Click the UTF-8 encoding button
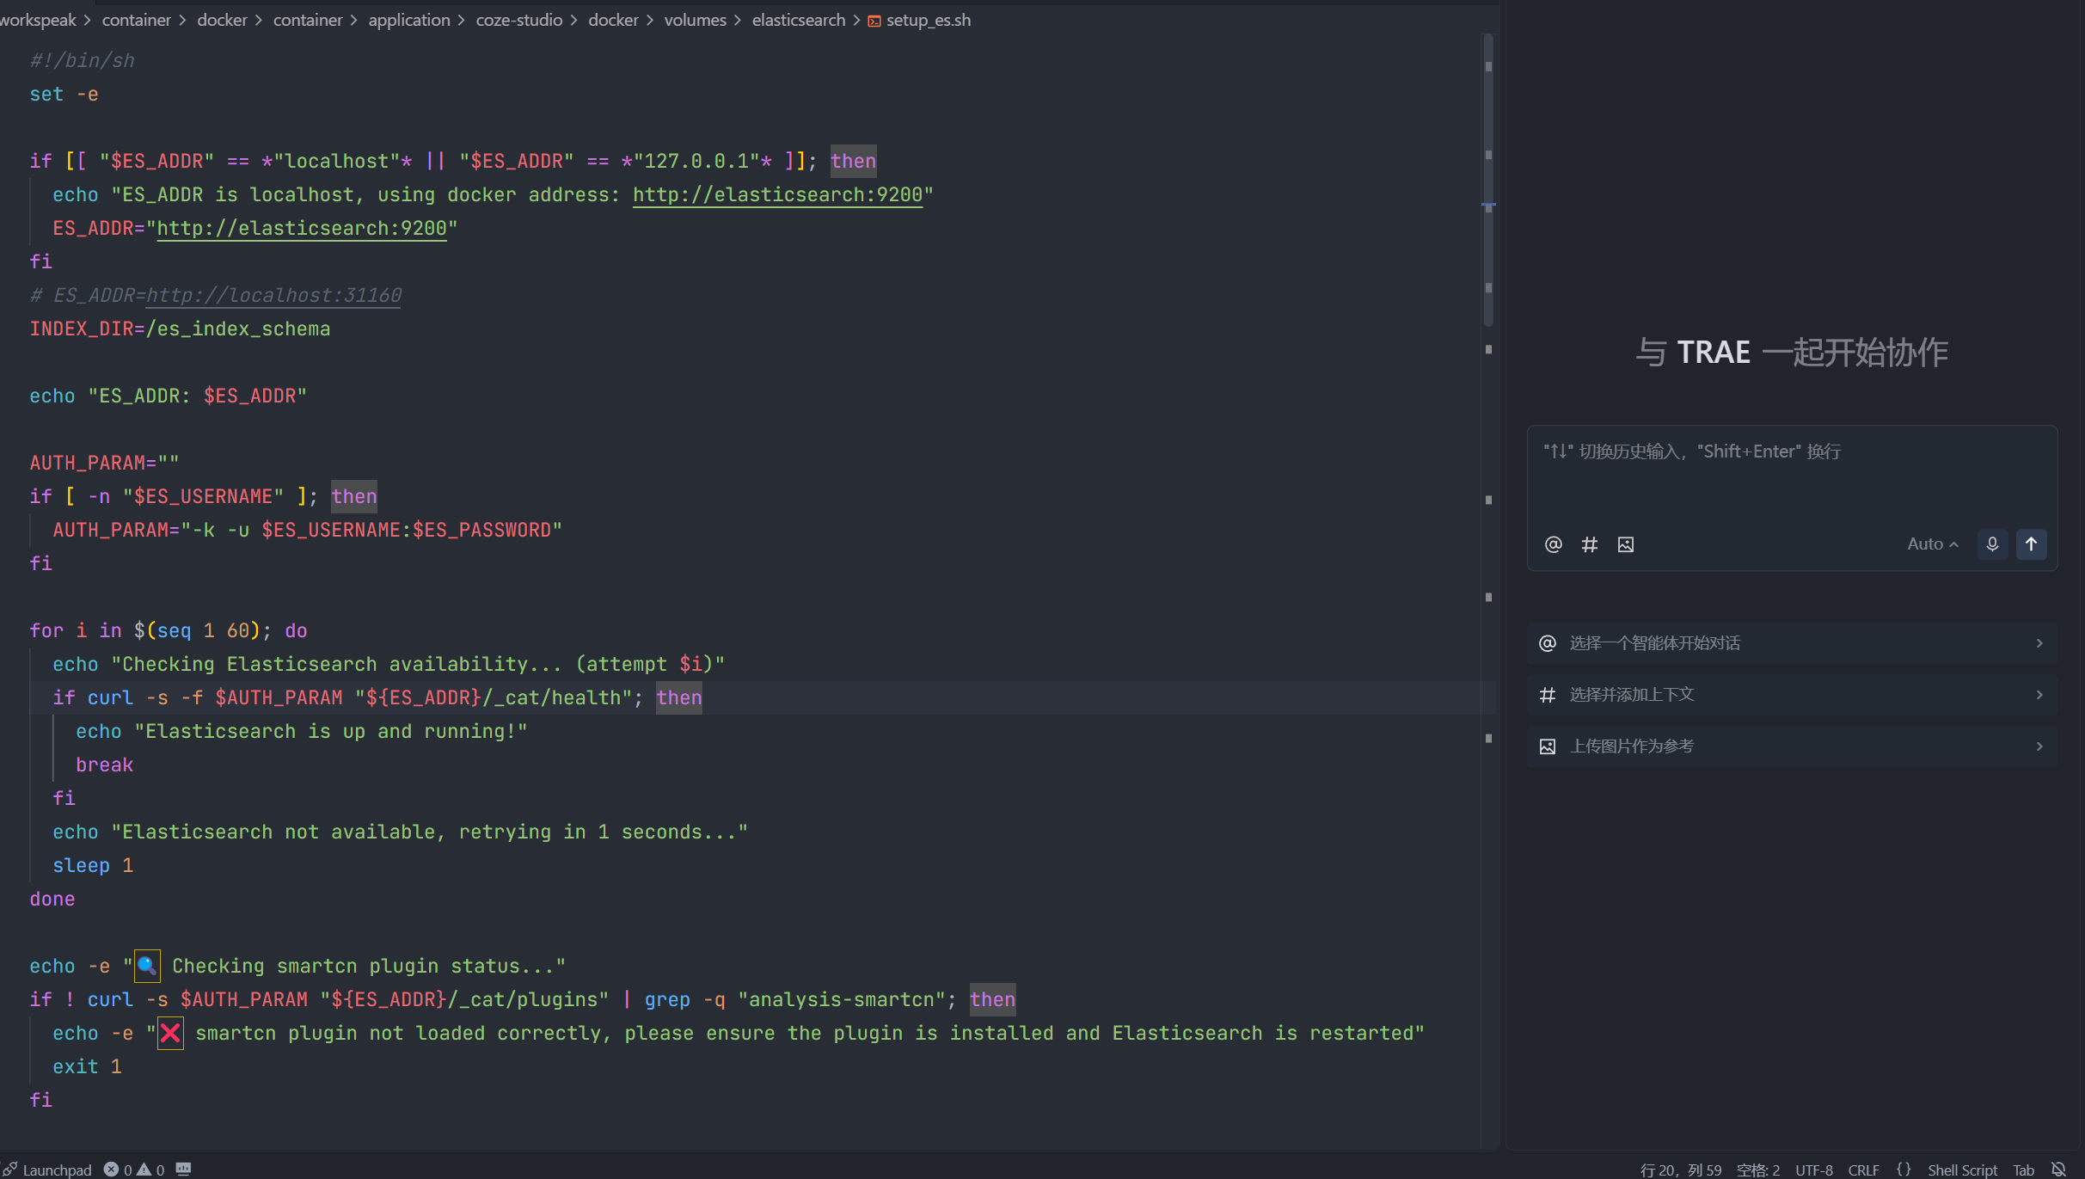This screenshot has height=1179, width=2085. pos(1813,1170)
